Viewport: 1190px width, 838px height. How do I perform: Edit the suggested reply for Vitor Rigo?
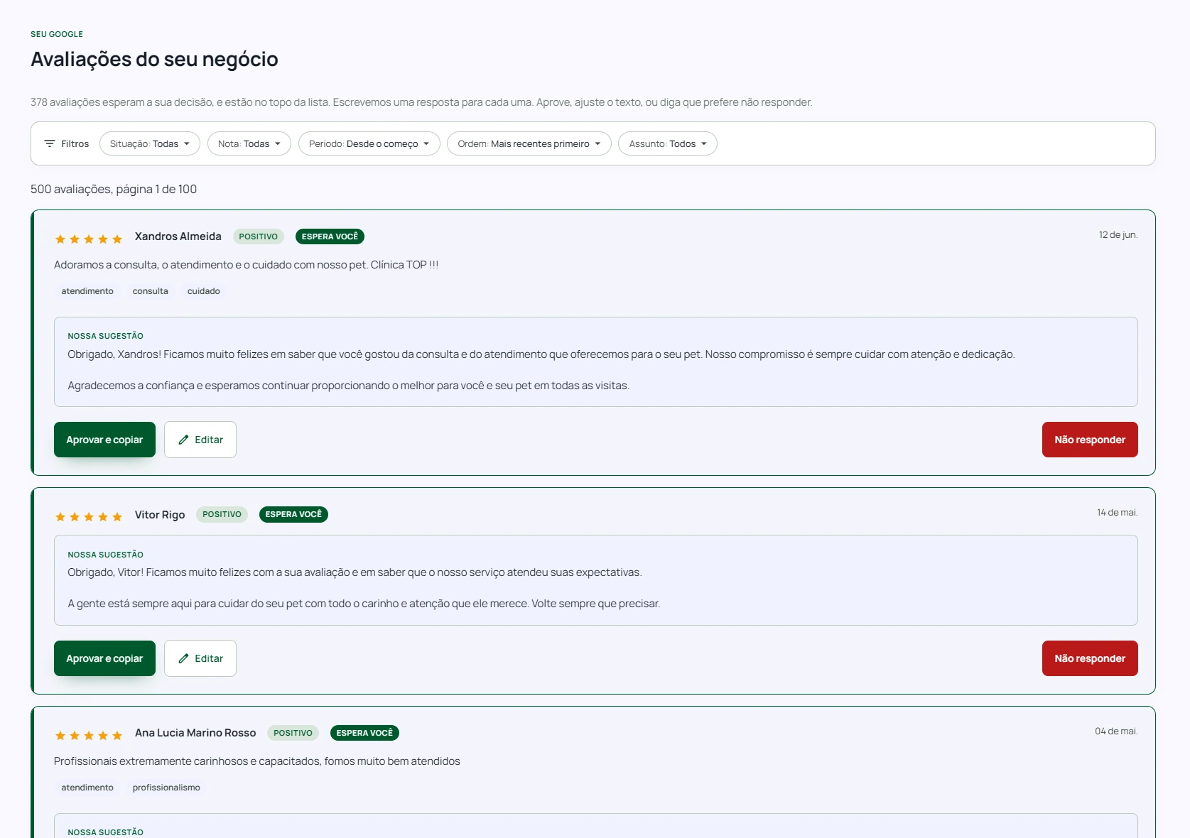pyautogui.click(x=200, y=658)
